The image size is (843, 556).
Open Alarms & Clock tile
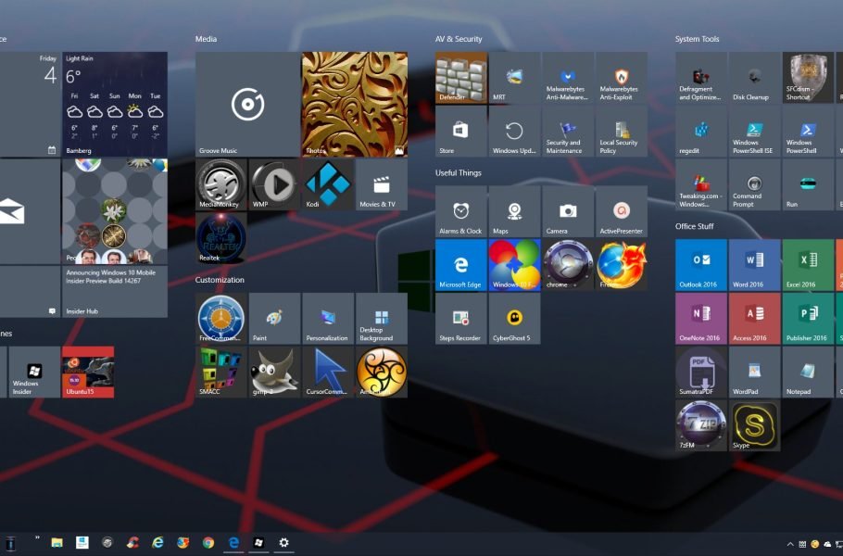pyautogui.click(x=461, y=211)
